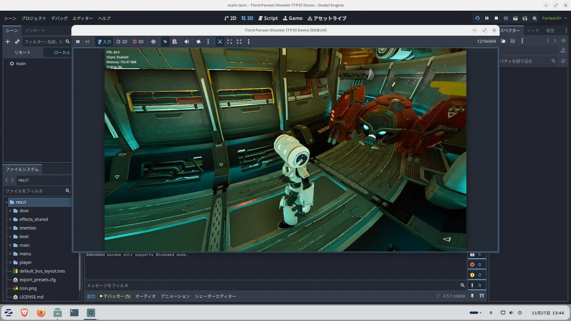Image resolution: width=571 pixels, height=321 pixels.
Task: Open the シェーダーエディター bottom panel
Action: click(215, 296)
